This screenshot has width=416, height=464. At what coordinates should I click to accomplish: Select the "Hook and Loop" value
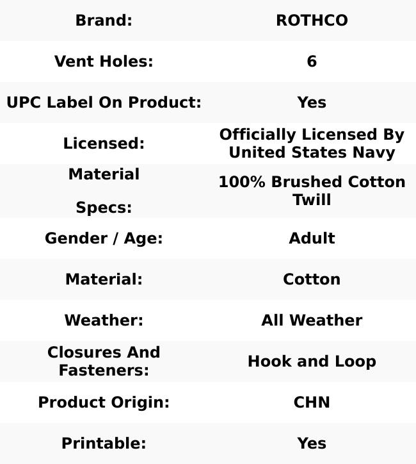click(x=312, y=361)
